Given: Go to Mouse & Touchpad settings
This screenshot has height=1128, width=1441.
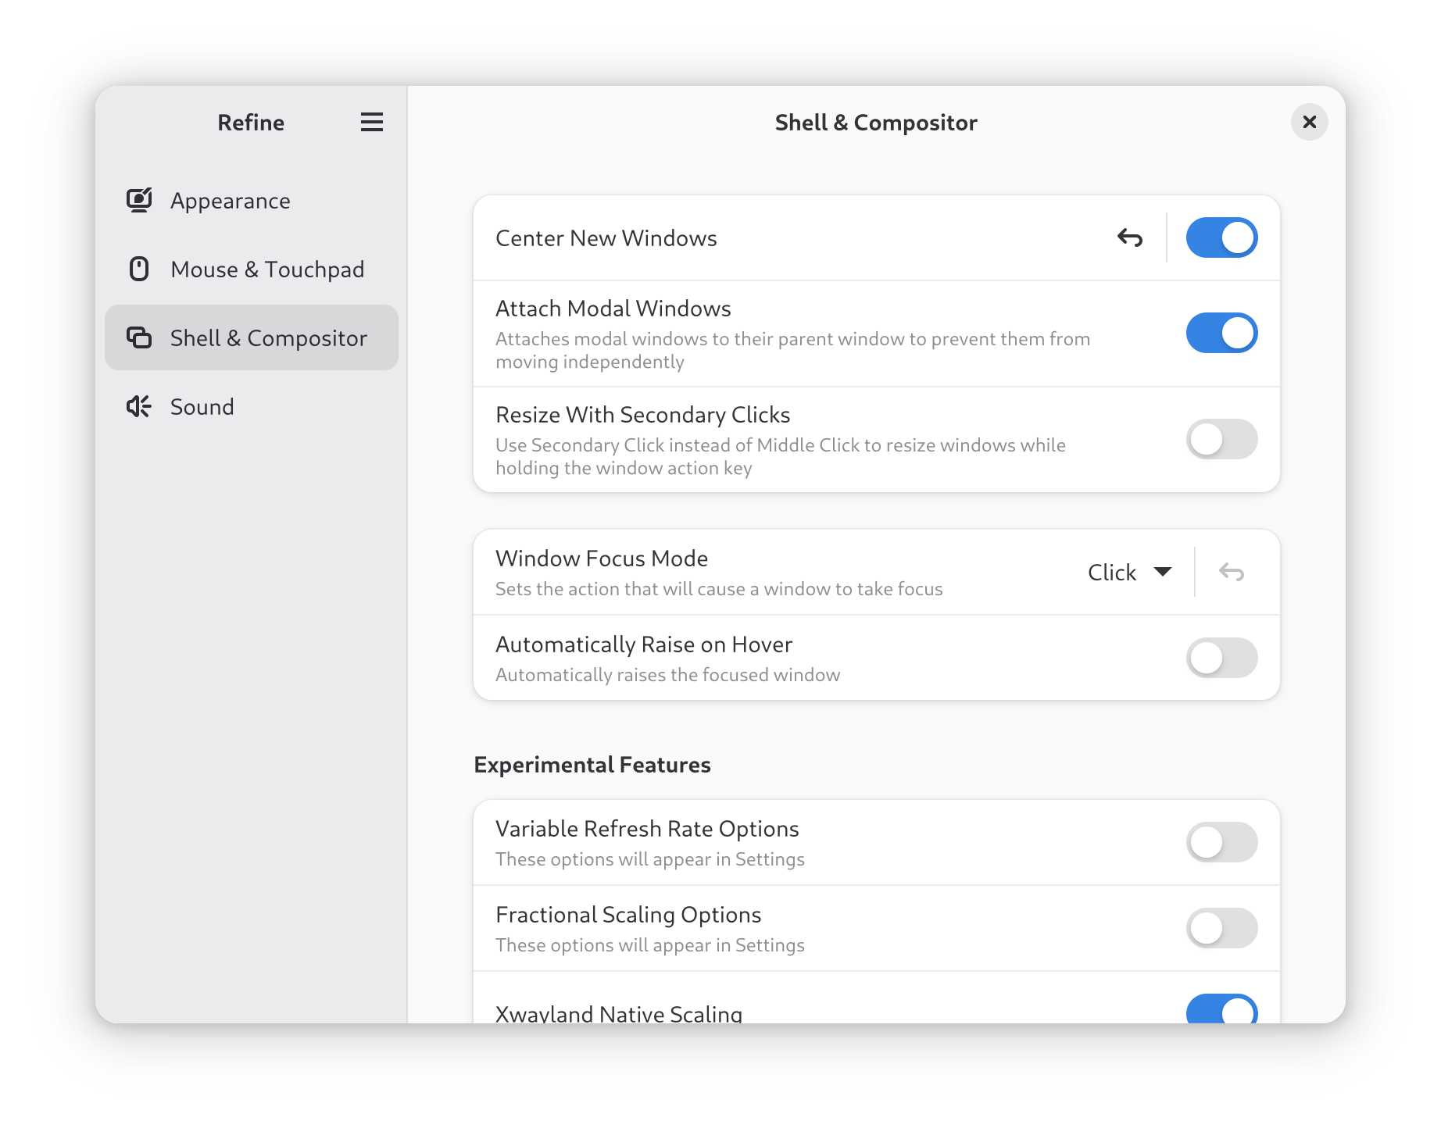Looking at the screenshot, I should (x=252, y=270).
